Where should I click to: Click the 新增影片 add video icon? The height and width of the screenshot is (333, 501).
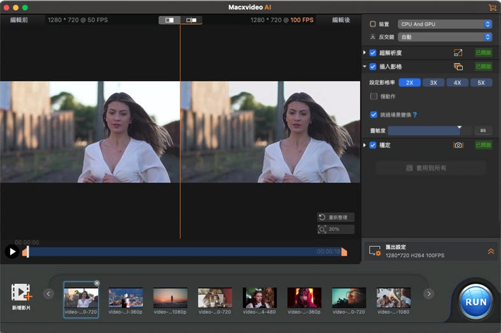click(21, 293)
